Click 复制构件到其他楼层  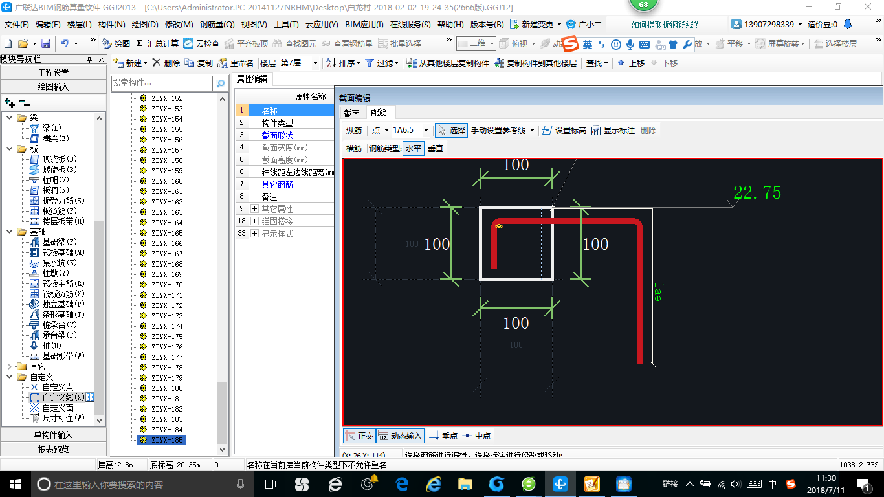[x=535, y=63]
